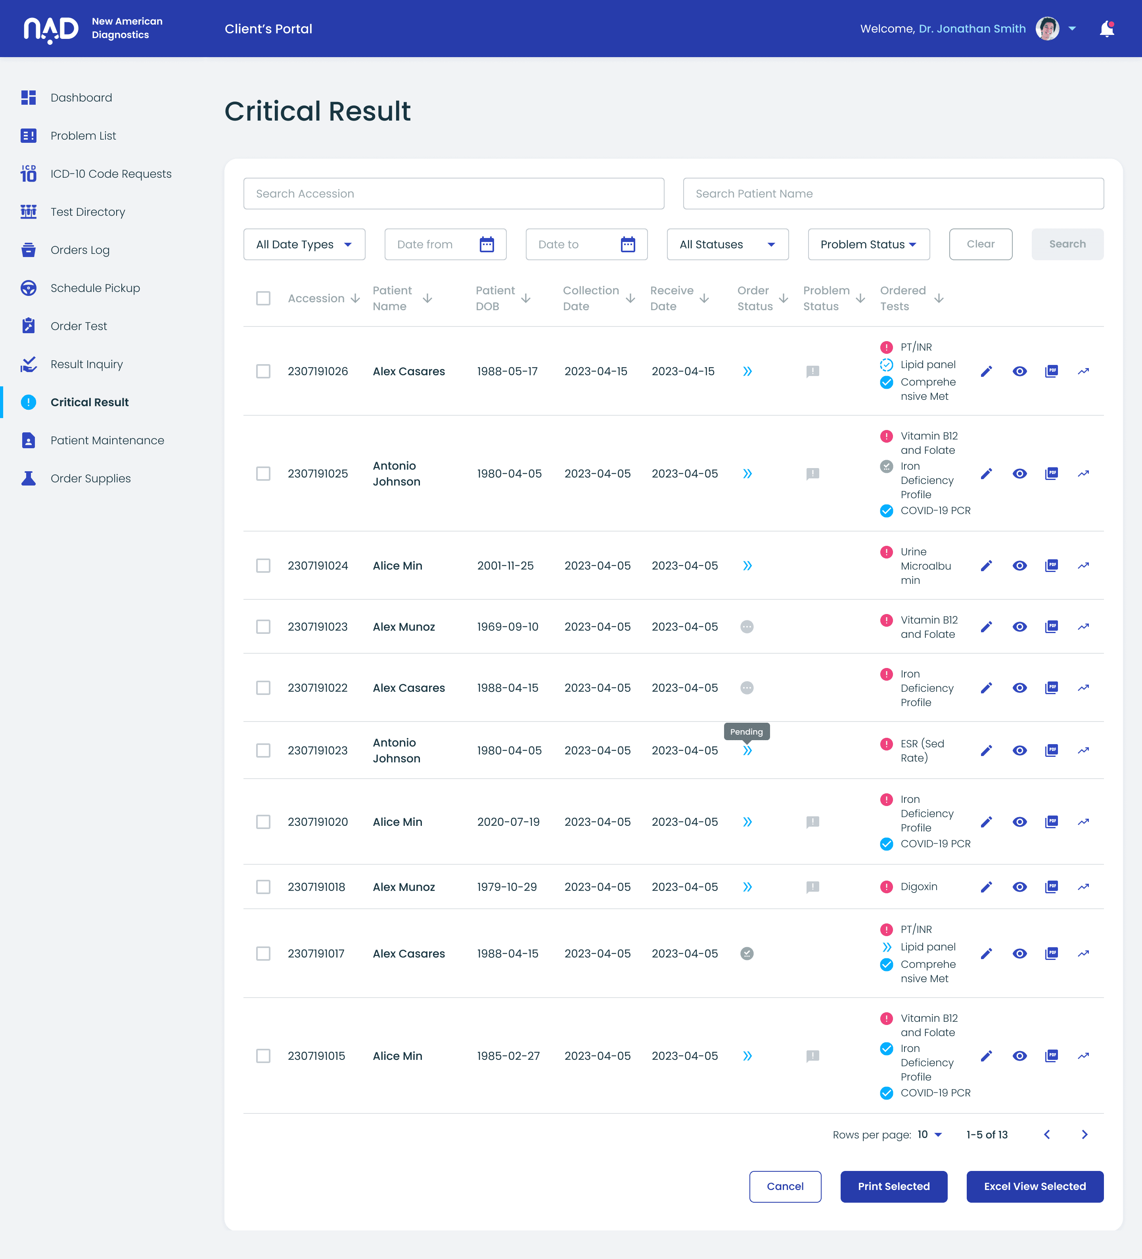This screenshot has width=1142, height=1259.
Task: Clear the filters
Action: [980, 244]
